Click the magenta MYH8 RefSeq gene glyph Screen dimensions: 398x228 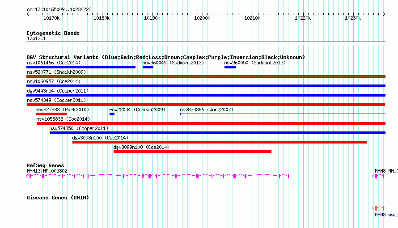click(378, 176)
